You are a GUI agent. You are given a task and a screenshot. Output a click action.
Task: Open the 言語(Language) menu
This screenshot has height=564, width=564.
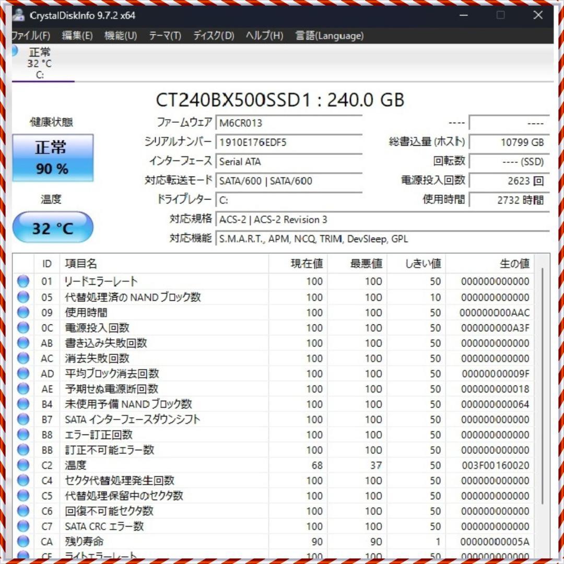[330, 36]
